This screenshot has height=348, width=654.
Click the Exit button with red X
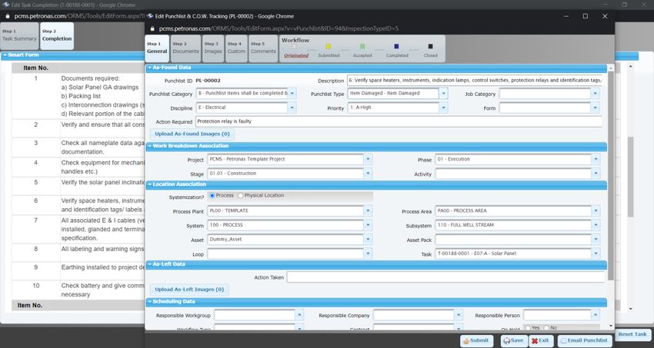click(541, 340)
